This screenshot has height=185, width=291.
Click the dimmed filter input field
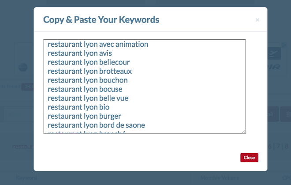(19, 114)
